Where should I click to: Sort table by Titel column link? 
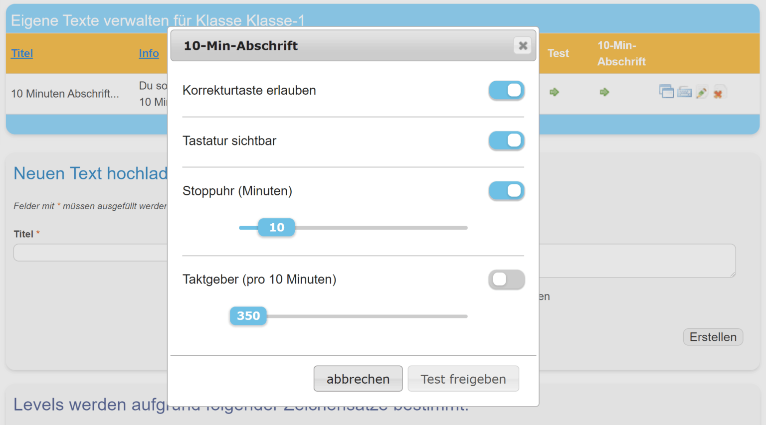[22, 53]
